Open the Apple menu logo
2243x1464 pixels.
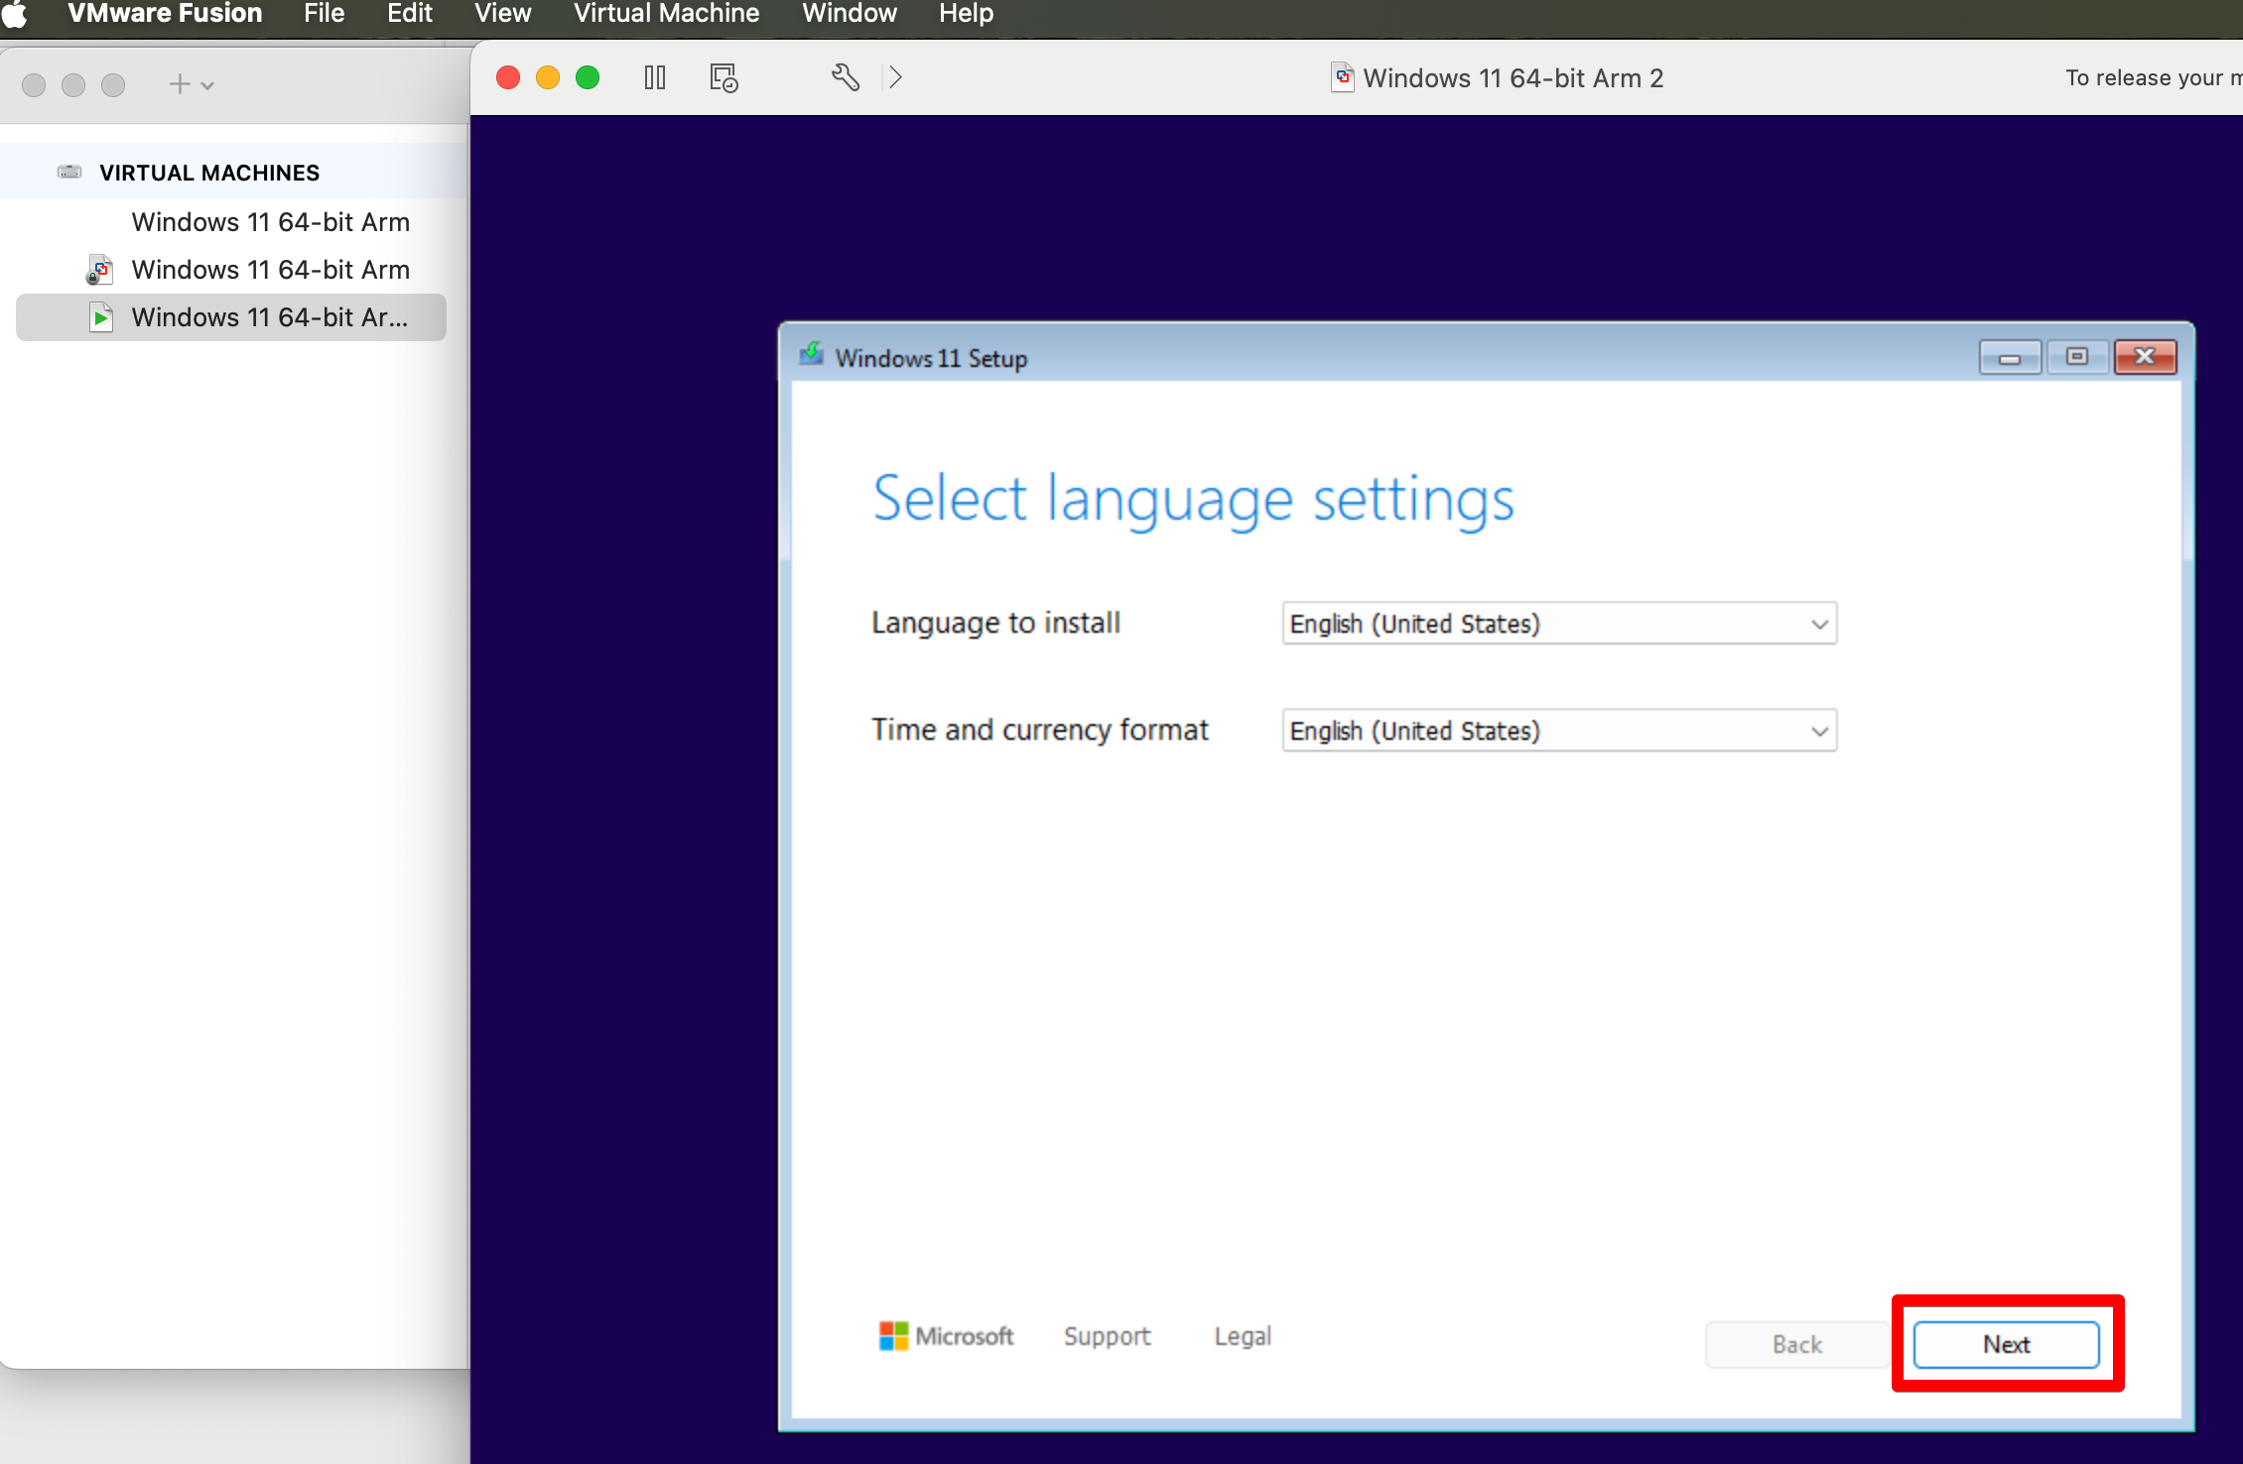point(16,14)
